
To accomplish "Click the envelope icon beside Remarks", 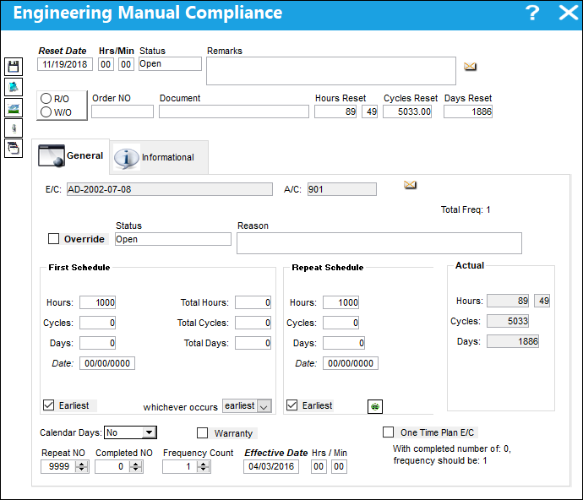I will coord(470,67).
